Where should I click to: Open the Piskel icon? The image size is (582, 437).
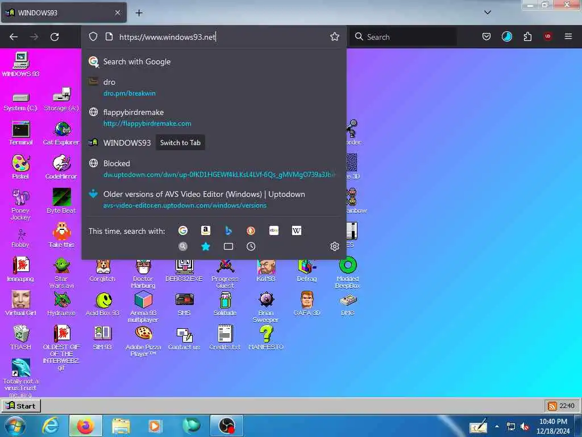20,167
